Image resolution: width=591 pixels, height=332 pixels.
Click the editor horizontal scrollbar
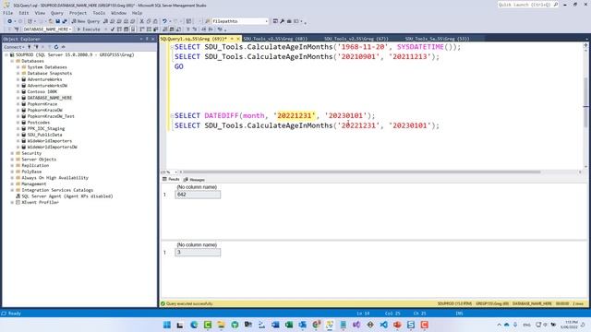(362, 172)
